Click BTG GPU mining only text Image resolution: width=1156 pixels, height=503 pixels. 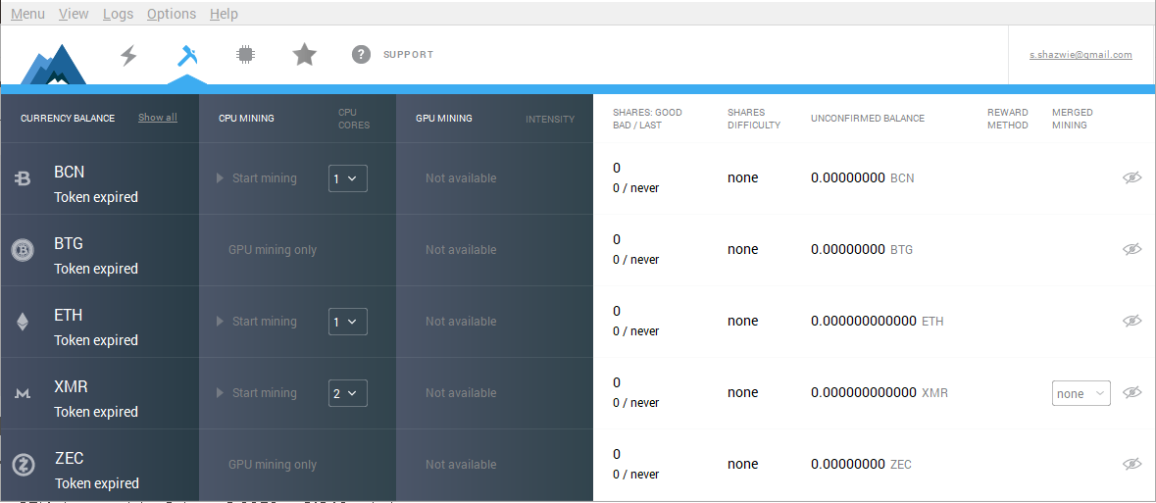273,250
